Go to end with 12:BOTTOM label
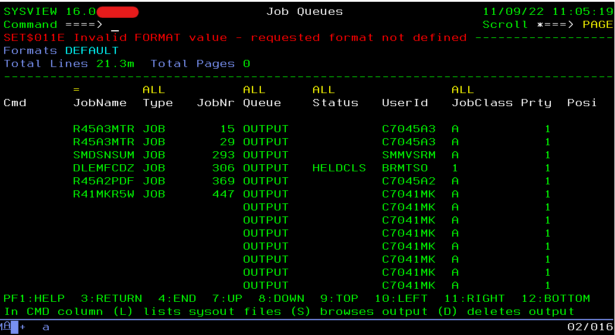Viewport: 615px width, 335px height. [x=556, y=299]
